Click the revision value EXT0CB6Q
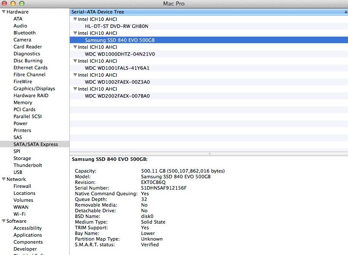Viewport: 348px width, 255px height. tap(154, 182)
